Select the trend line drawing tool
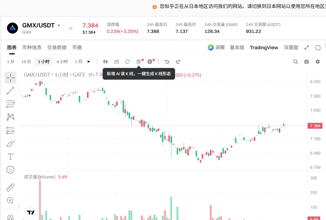 pos(10,91)
